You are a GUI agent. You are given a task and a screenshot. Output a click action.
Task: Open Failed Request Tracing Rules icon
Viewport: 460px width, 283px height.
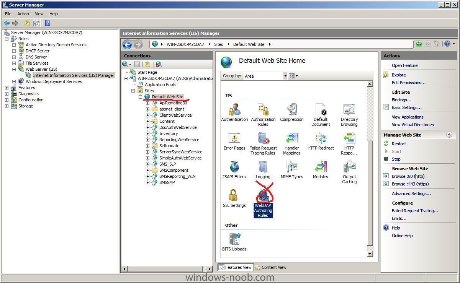263,143
